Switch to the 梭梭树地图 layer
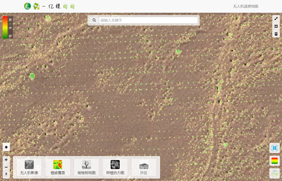This screenshot has height=181, width=282. (x=86, y=167)
